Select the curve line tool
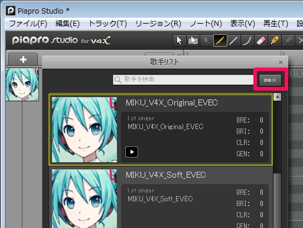Image resolution: width=303 pixels, height=228 pixels. [247, 41]
